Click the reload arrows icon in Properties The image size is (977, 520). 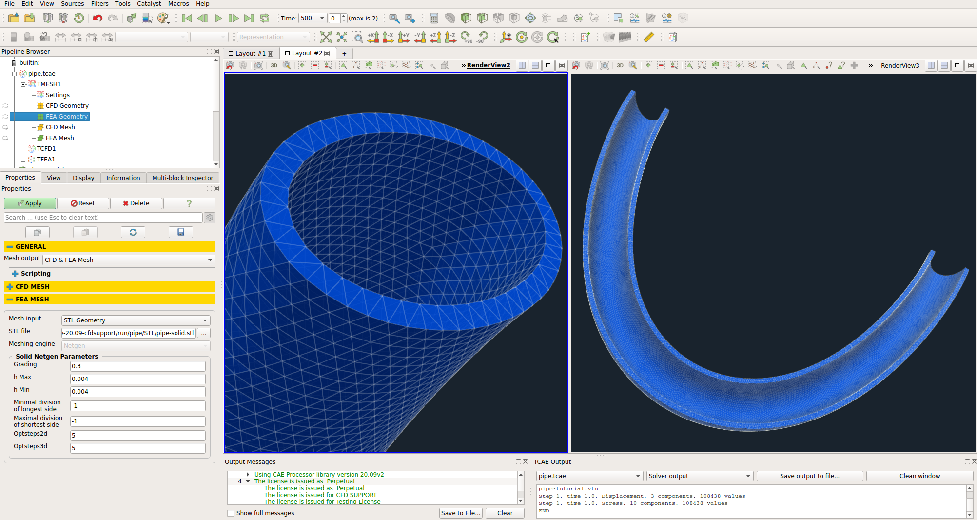(x=133, y=232)
